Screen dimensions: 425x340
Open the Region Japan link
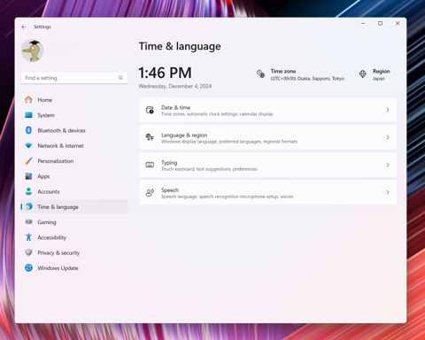(x=382, y=75)
